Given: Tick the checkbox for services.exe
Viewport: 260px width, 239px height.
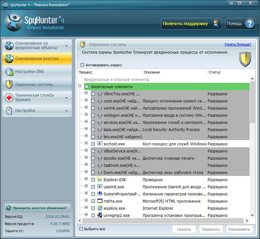Looking at the screenshot, I should pyautogui.click(x=93, y=122).
